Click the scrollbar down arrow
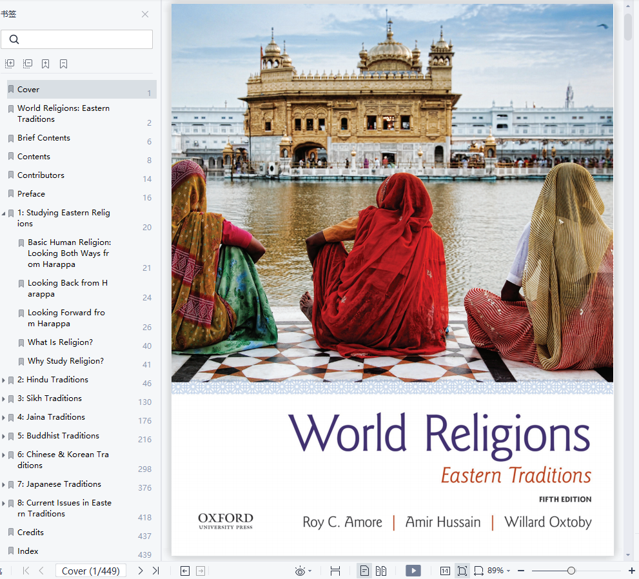639x579 pixels. [x=628, y=555]
